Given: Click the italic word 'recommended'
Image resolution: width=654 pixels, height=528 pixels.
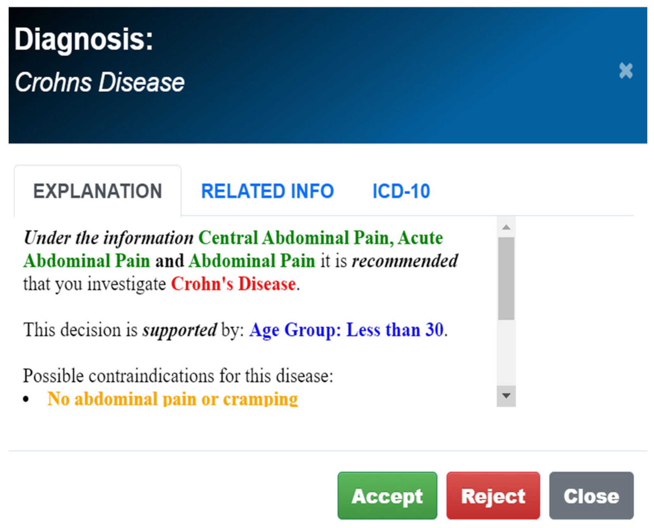Looking at the screenshot, I should (x=405, y=261).
